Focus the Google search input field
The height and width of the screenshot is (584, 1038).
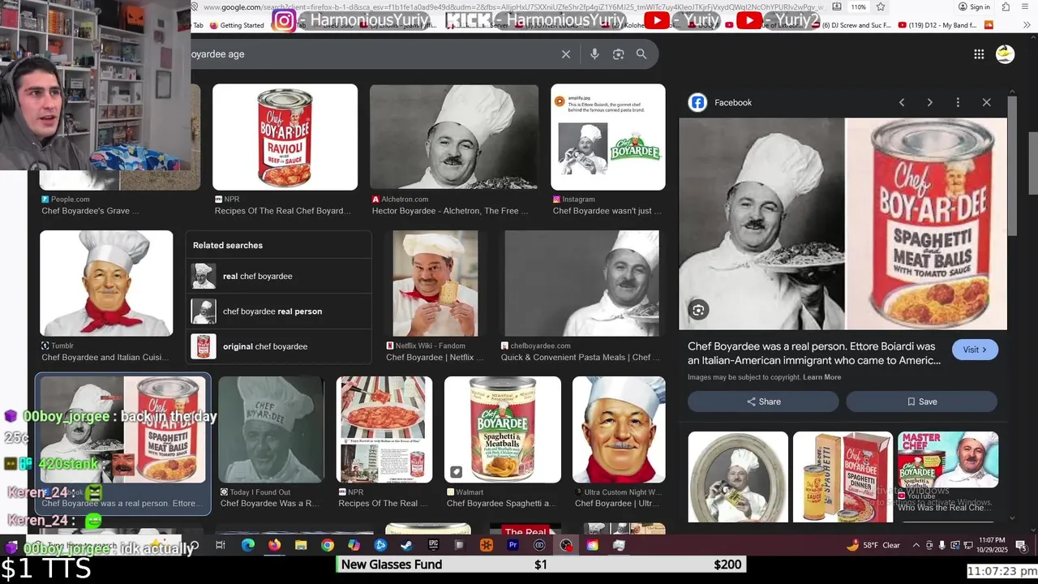373,54
